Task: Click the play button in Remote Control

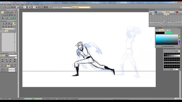Action: click(x=6, y=60)
